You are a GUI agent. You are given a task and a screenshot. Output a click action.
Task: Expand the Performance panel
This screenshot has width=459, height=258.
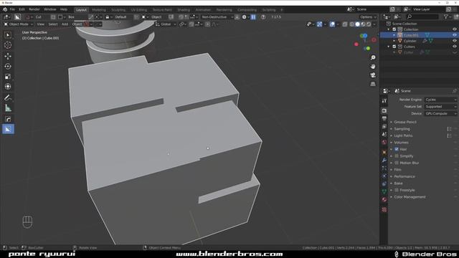404,177
